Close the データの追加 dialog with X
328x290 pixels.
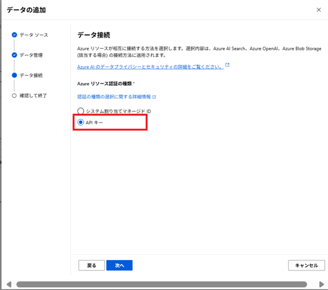click(x=319, y=10)
